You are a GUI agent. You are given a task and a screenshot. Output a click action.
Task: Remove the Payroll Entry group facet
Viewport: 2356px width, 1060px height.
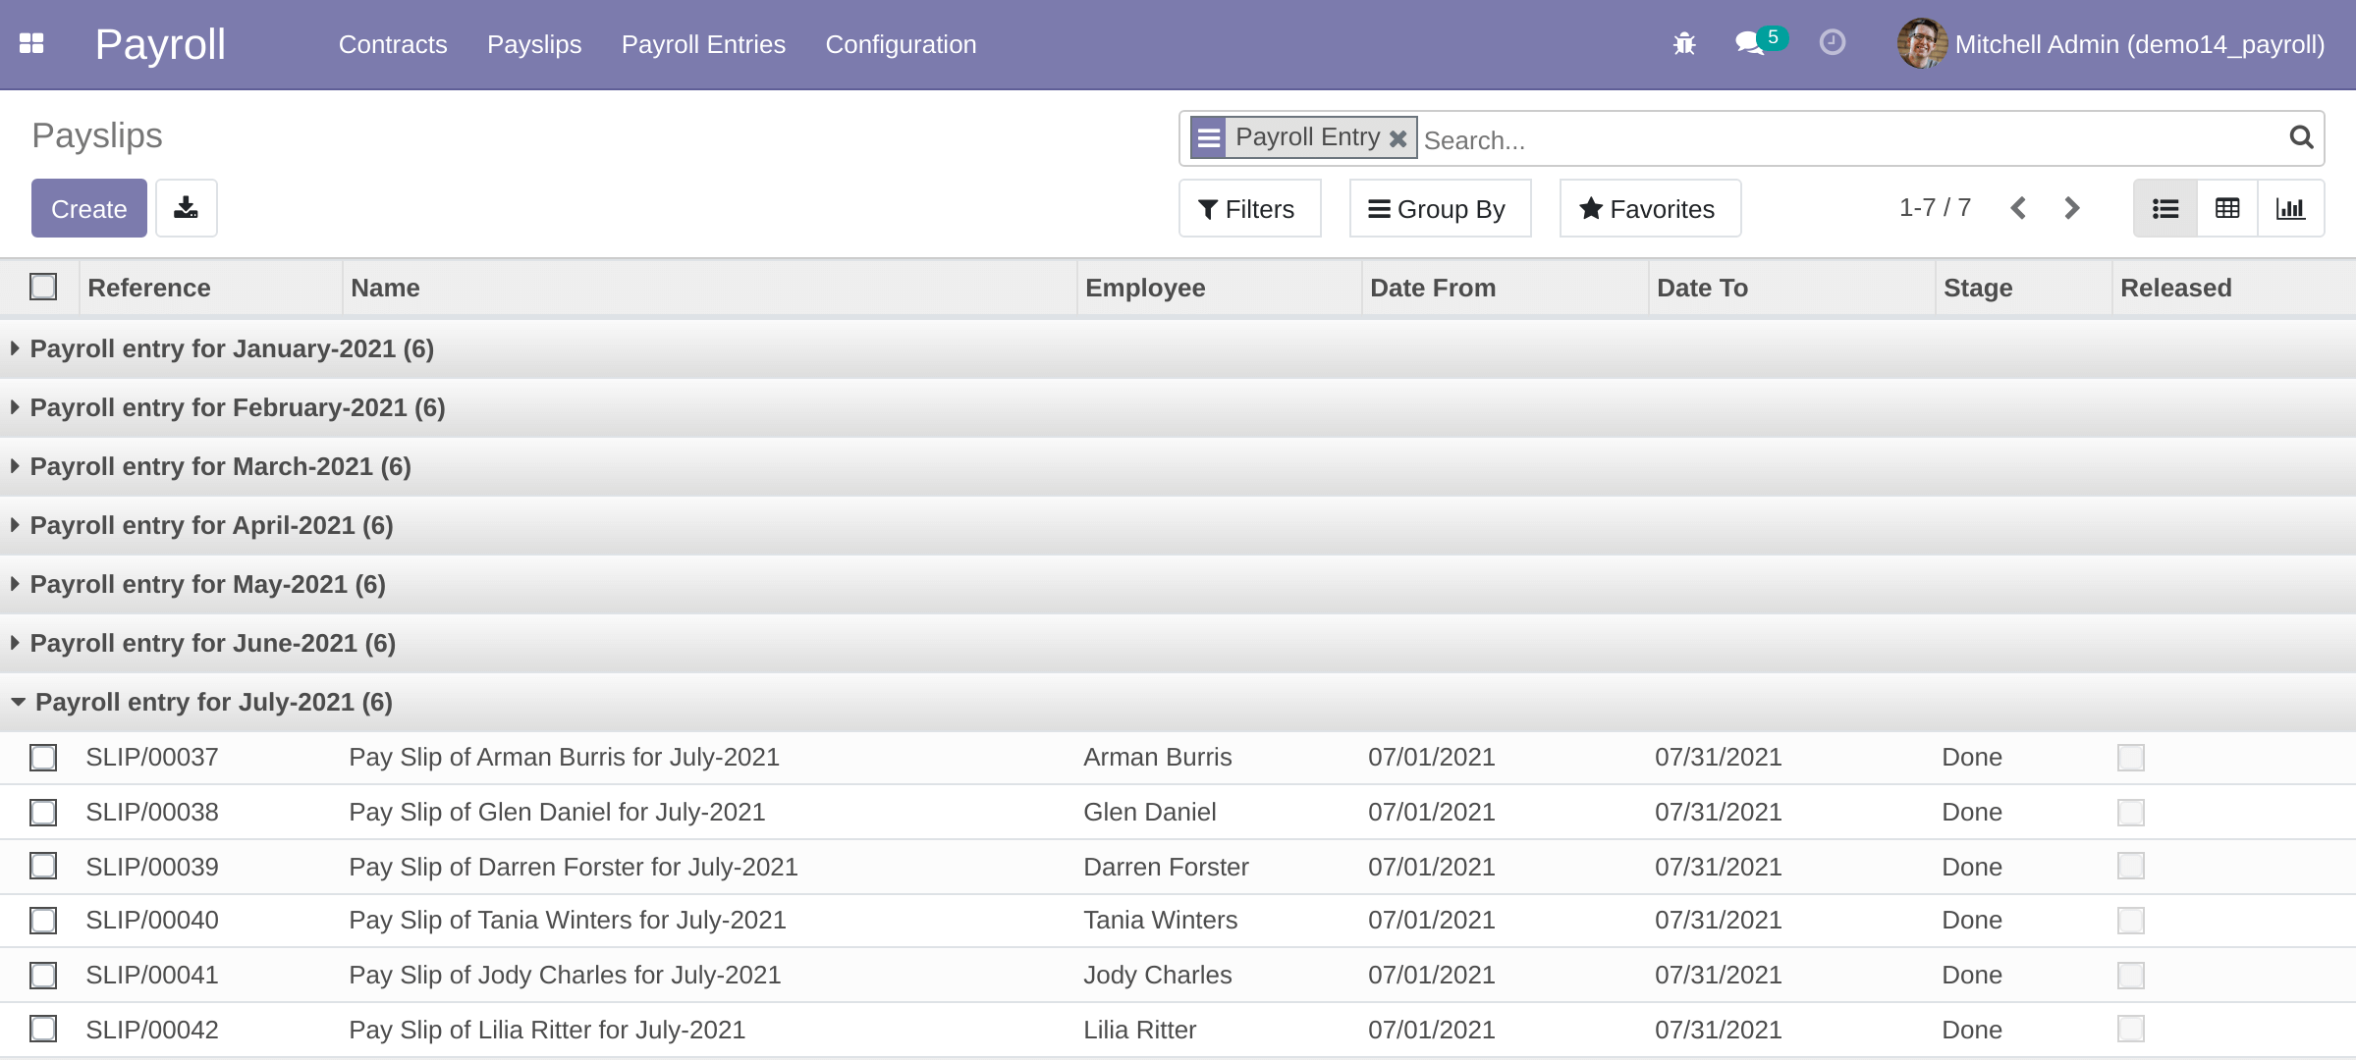tap(1397, 138)
